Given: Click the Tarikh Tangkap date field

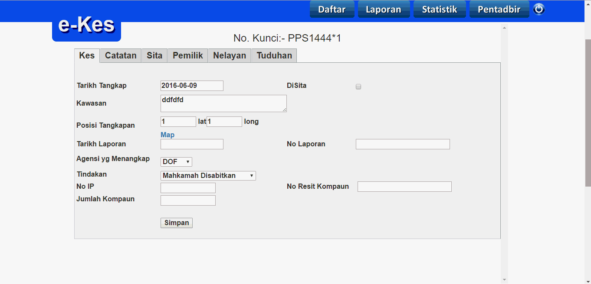Looking at the screenshot, I should click(192, 86).
